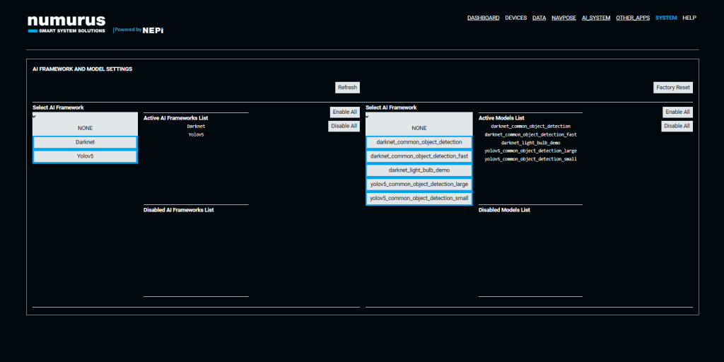This screenshot has height=362, width=724.
Task: Select the SYSTEM menu item
Action: [665, 18]
